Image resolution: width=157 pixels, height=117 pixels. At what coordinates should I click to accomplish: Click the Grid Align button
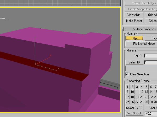tap(151, 15)
